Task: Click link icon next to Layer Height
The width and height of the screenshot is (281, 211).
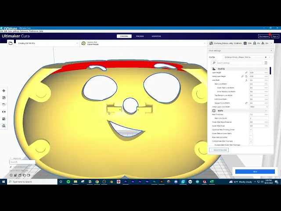Action: [246, 73]
